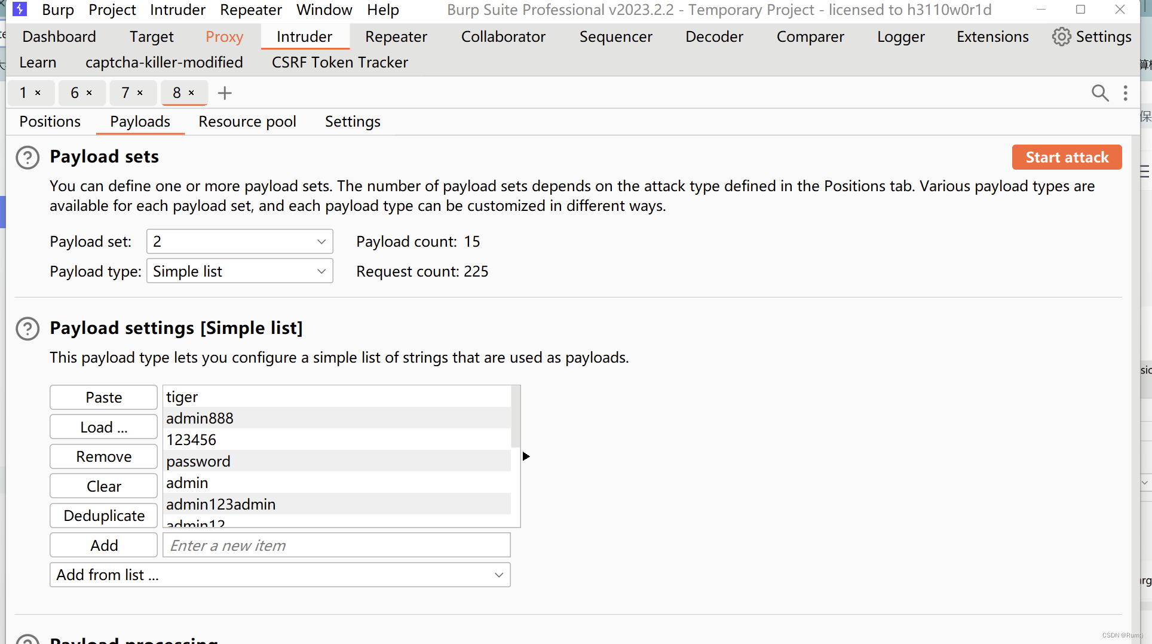Select the 123456 payload entry

tap(337, 440)
